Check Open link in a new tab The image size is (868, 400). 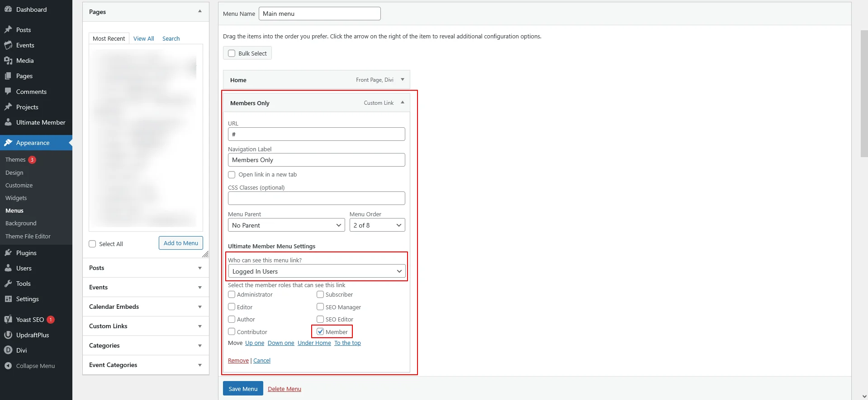point(232,175)
